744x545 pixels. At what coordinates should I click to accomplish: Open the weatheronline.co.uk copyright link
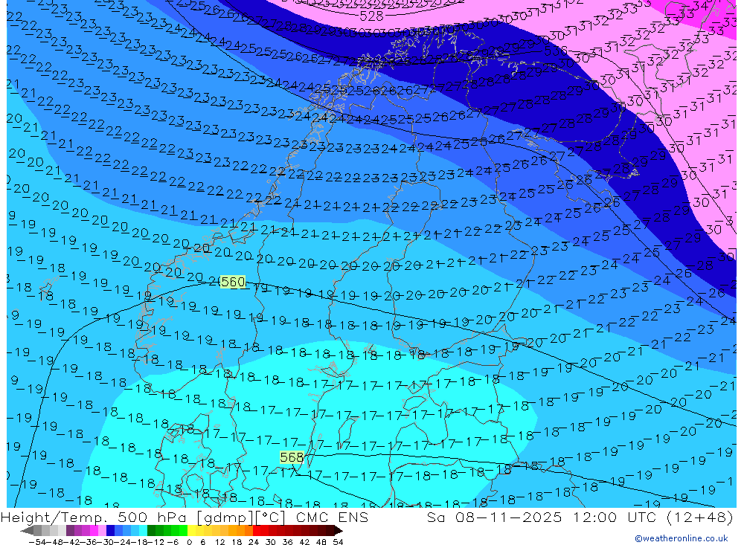[x=681, y=538]
